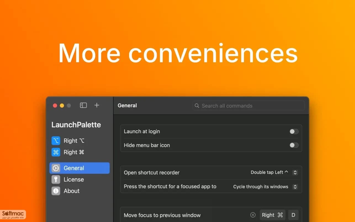Open the Right Option palette
Viewport: 355px width, 222px height.
(80, 141)
